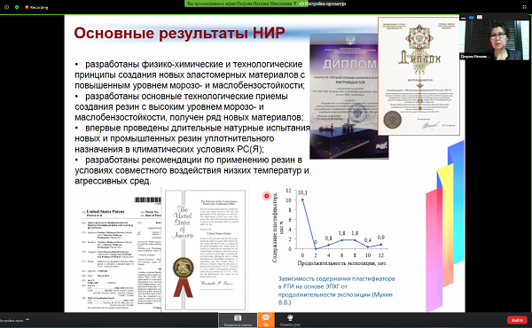The height and width of the screenshot is (328, 532).
Task: Click the red Recording indicator
Action: (36, 7)
